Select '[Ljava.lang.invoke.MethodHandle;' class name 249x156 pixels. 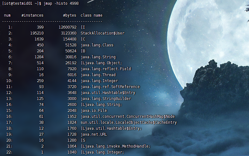(116, 146)
